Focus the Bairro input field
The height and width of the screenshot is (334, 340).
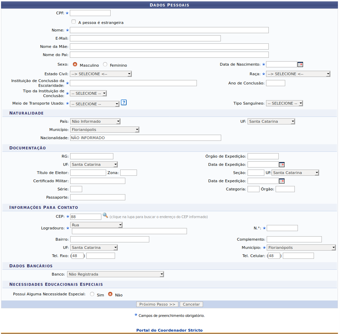110,239
